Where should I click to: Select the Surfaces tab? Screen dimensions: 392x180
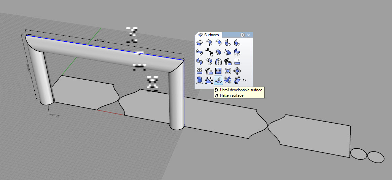pos(208,35)
